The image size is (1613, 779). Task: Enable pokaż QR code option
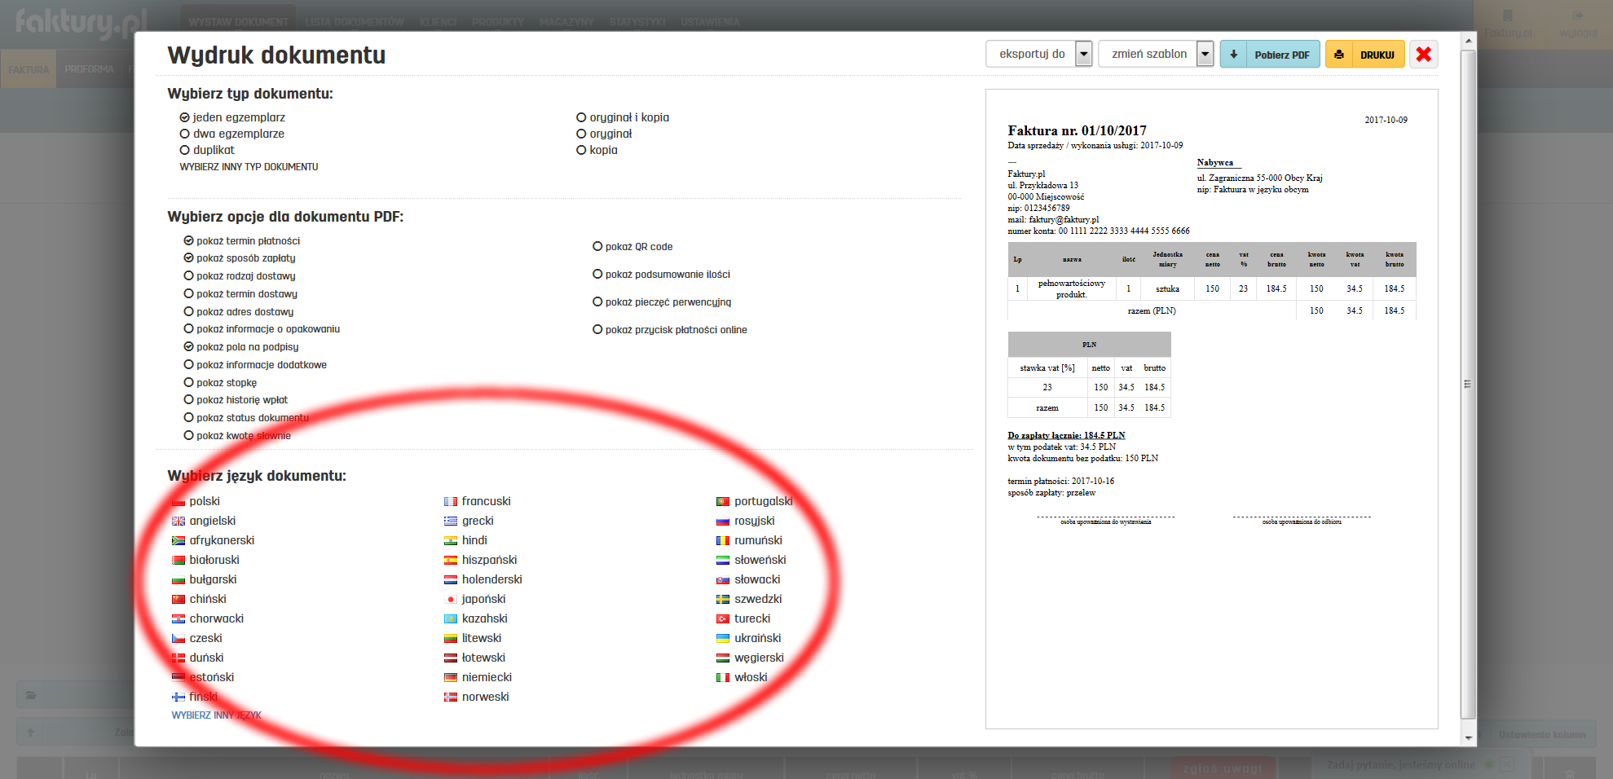pos(596,246)
